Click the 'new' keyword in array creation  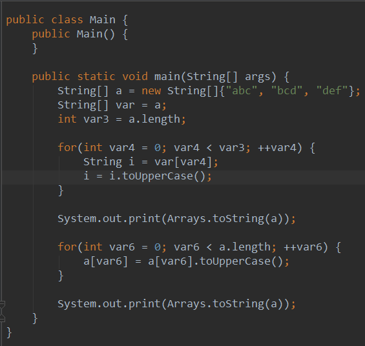point(151,90)
